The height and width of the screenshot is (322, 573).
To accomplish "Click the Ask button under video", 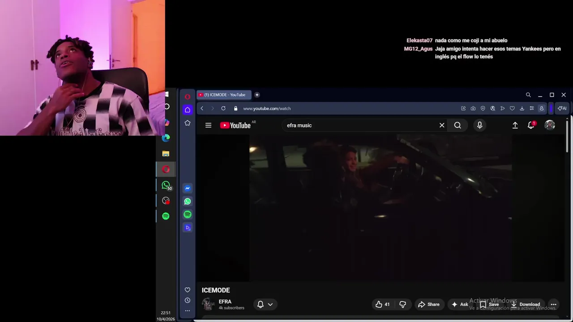I will 459,304.
